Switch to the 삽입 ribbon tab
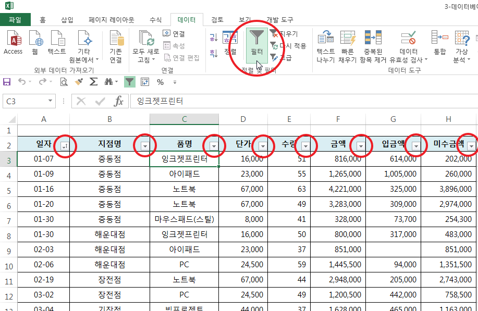Screen dimensions: 478x311 [67, 20]
